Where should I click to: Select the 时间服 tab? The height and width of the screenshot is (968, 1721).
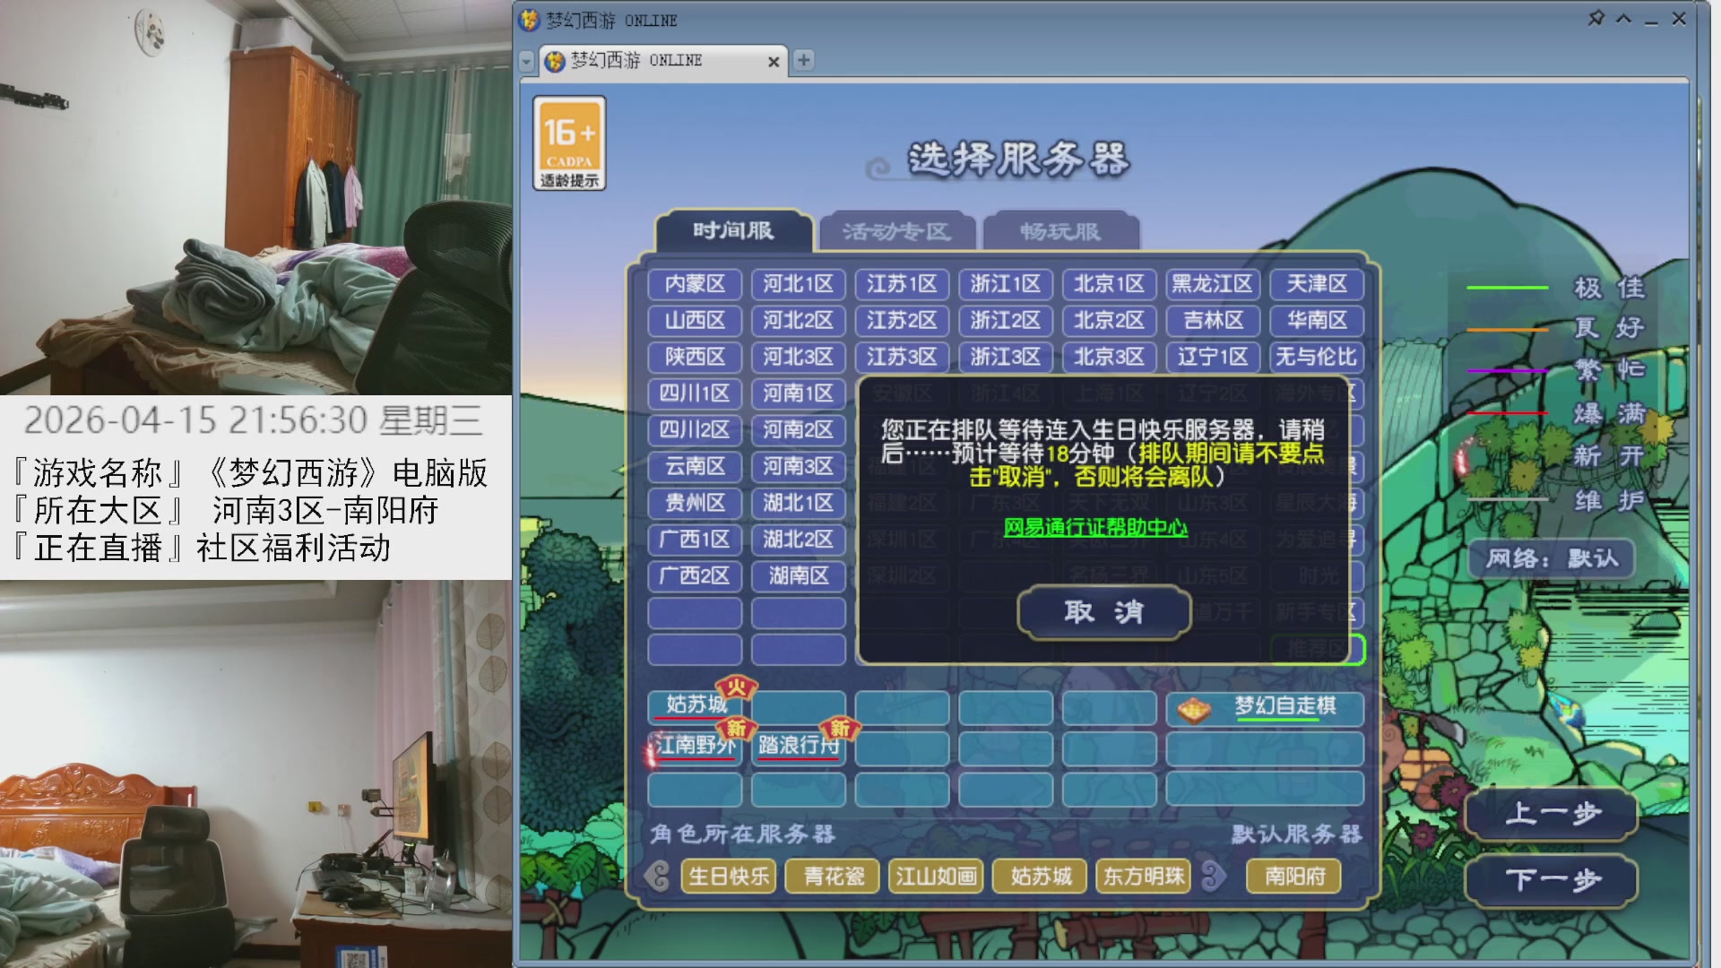click(x=733, y=231)
